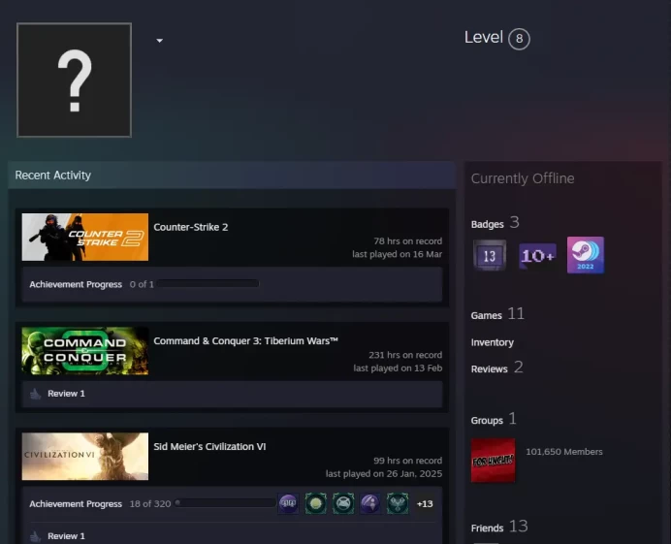The image size is (671, 544).
Task: Click the 78 hrs on record text
Action: tap(408, 240)
